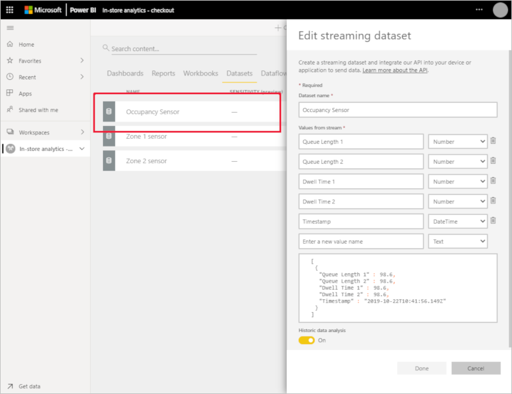This screenshot has width=512, height=394.
Task: Open the more options ellipsis menu
Action: click(x=479, y=10)
